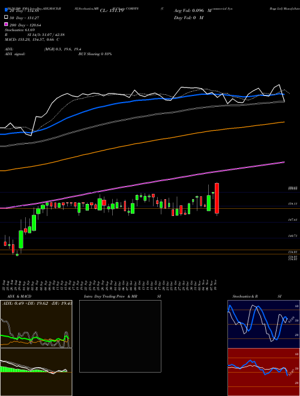Select the '50 Day = 151.27' legend text
This screenshot has height=396, width=300.
[x=25, y=18]
